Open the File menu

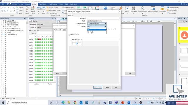3,4
